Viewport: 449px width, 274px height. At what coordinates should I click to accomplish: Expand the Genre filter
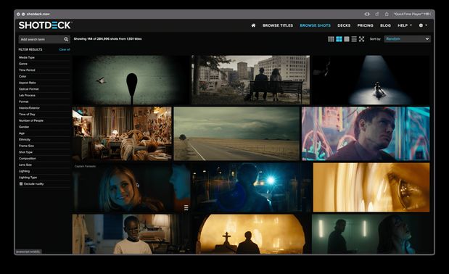point(44,64)
